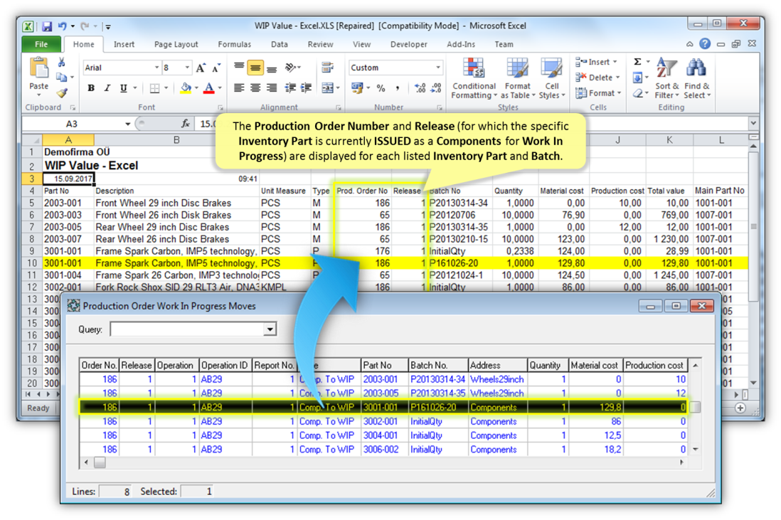Open Conditional Formatting

pos(474,78)
